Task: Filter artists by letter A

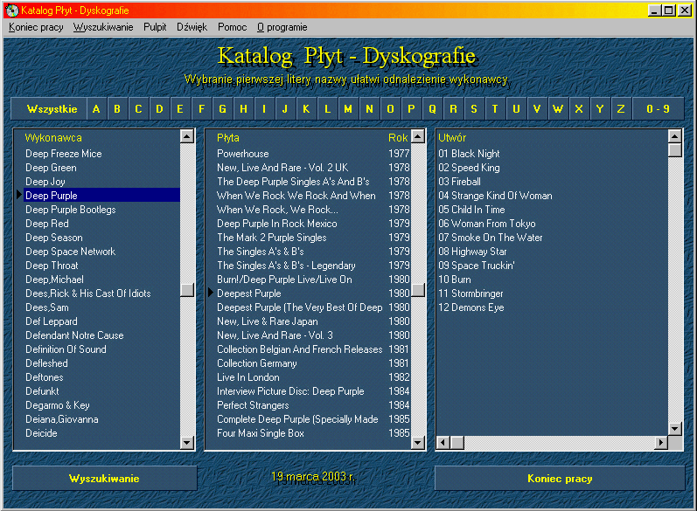Action: pos(96,109)
